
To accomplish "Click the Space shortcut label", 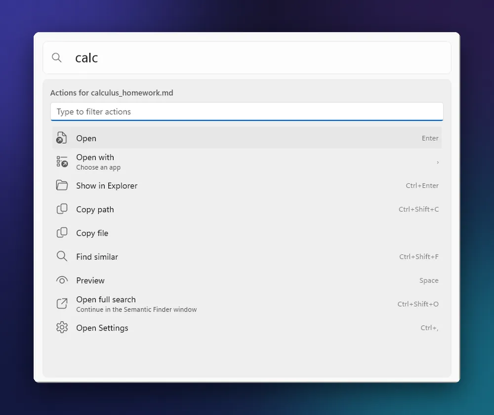I will pyautogui.click(x=429, y=281).
